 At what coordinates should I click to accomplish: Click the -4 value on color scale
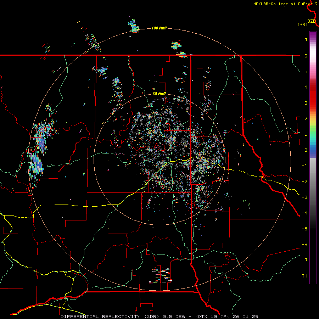(x=304, y=213)
